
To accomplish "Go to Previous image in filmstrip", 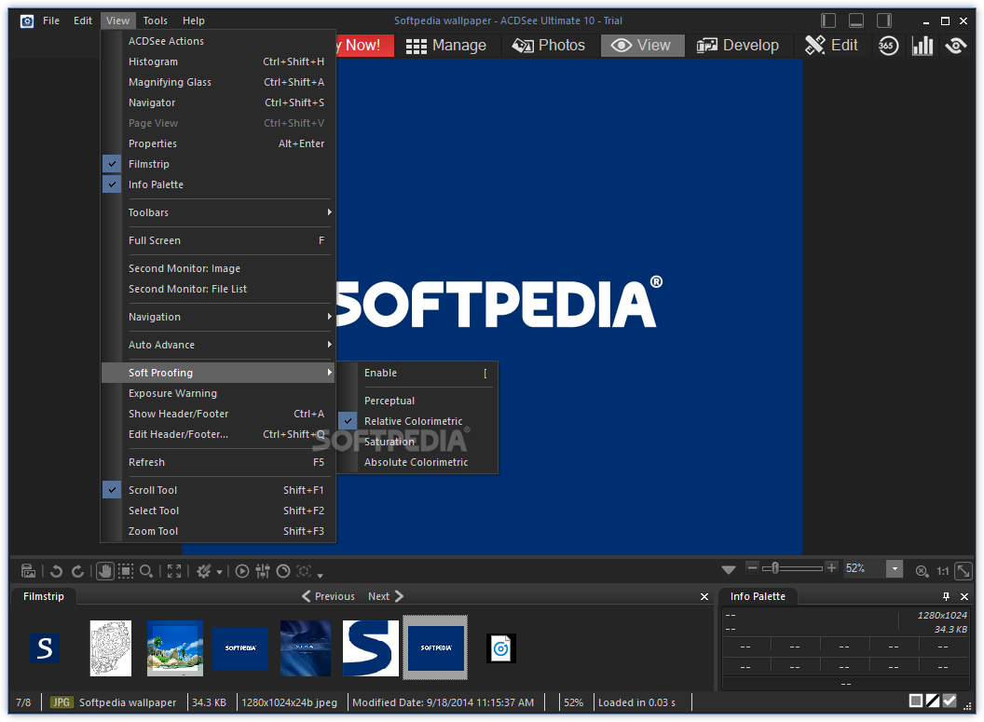I will pyautogui.click(x=328, y=596).
